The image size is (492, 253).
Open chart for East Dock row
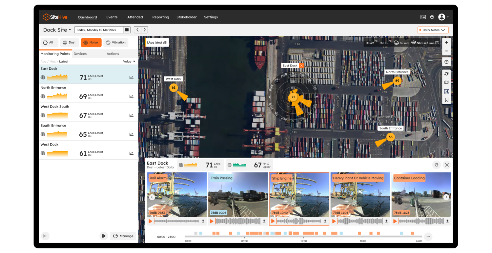[x=132, y=78]
